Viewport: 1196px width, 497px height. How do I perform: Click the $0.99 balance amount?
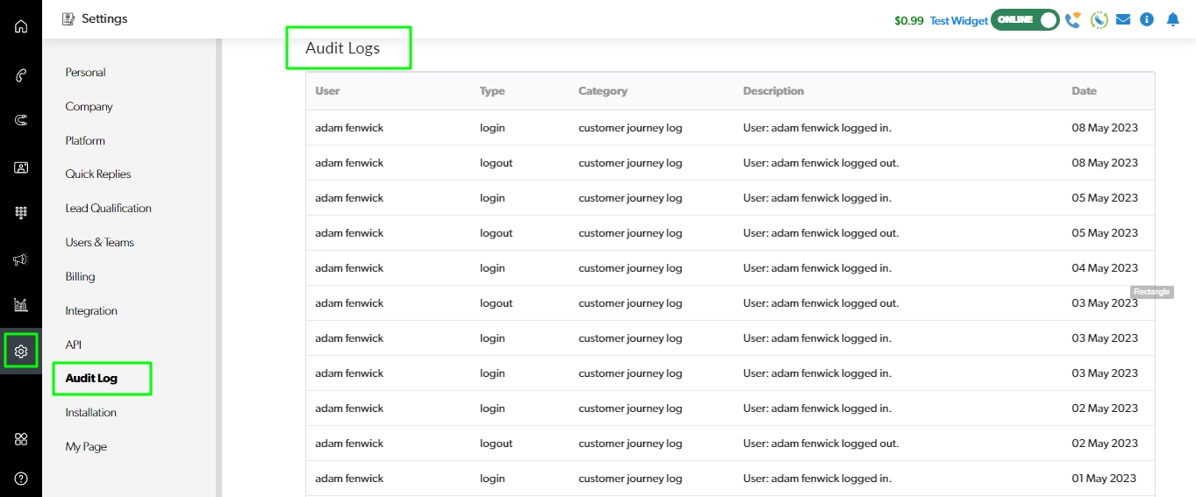click(x=908, y=21)
